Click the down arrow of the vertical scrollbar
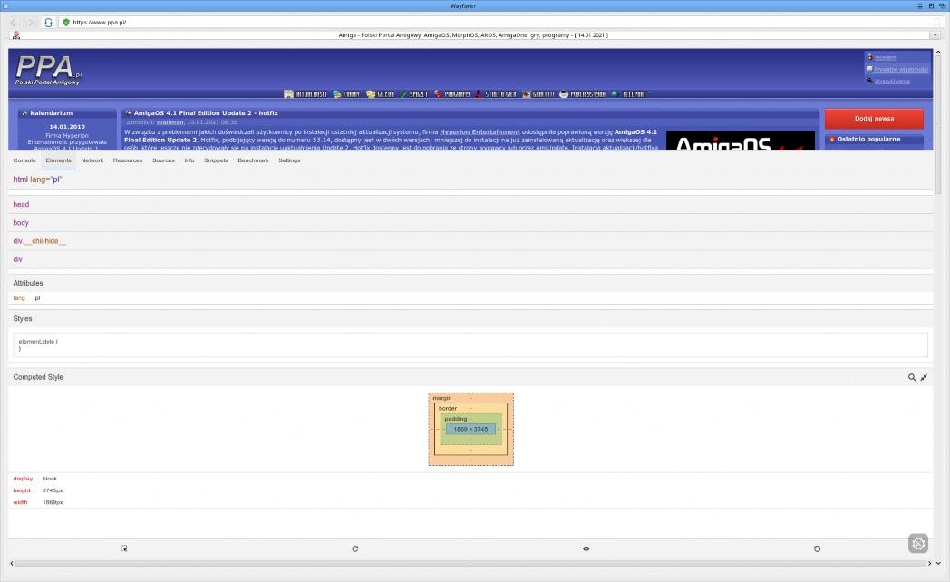Viewport: 950px width, 582px height. (x=938, y=563)
